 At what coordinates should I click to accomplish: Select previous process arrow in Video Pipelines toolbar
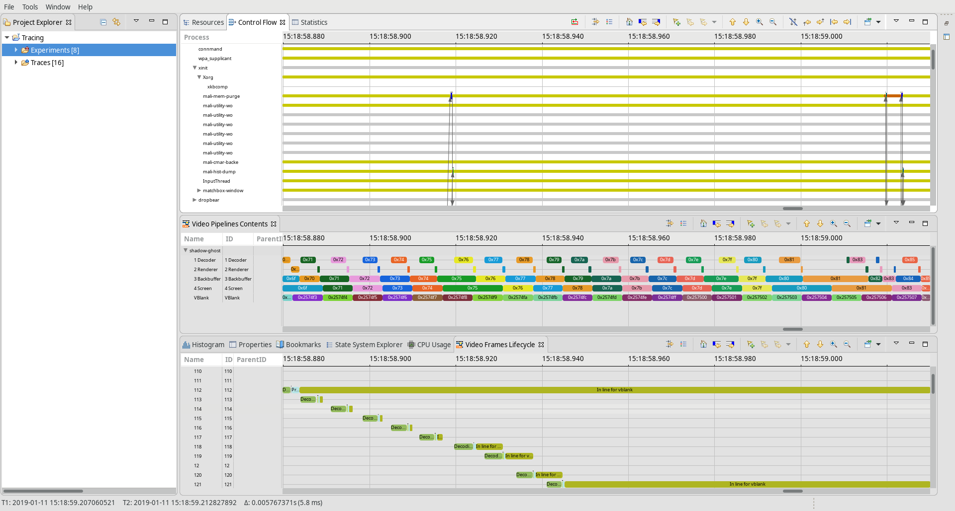point(807,223)
